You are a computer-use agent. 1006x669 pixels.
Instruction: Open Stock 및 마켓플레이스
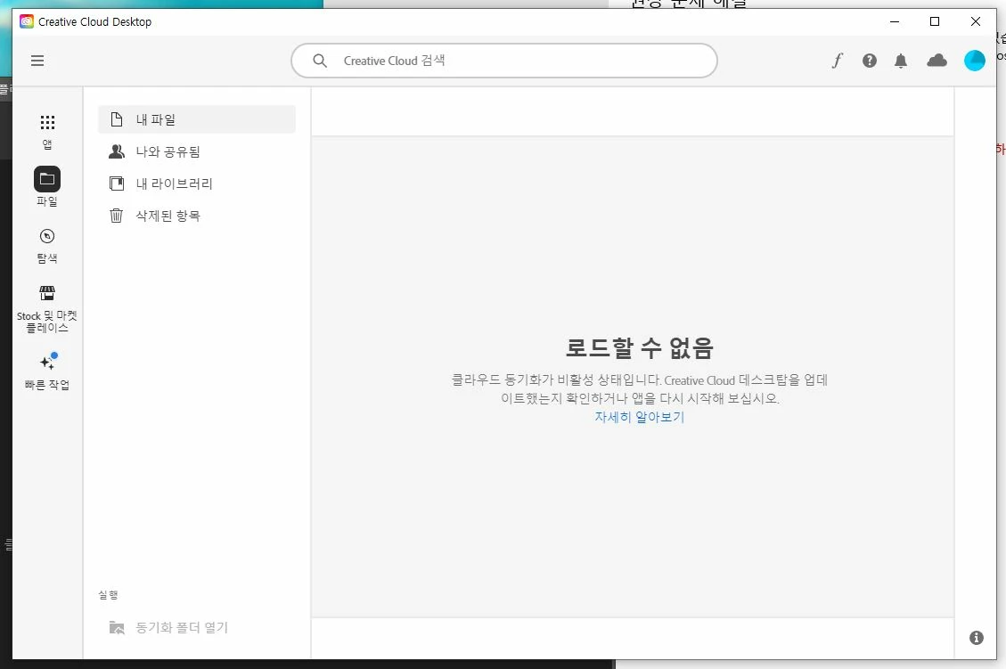(x=47, y=309)
